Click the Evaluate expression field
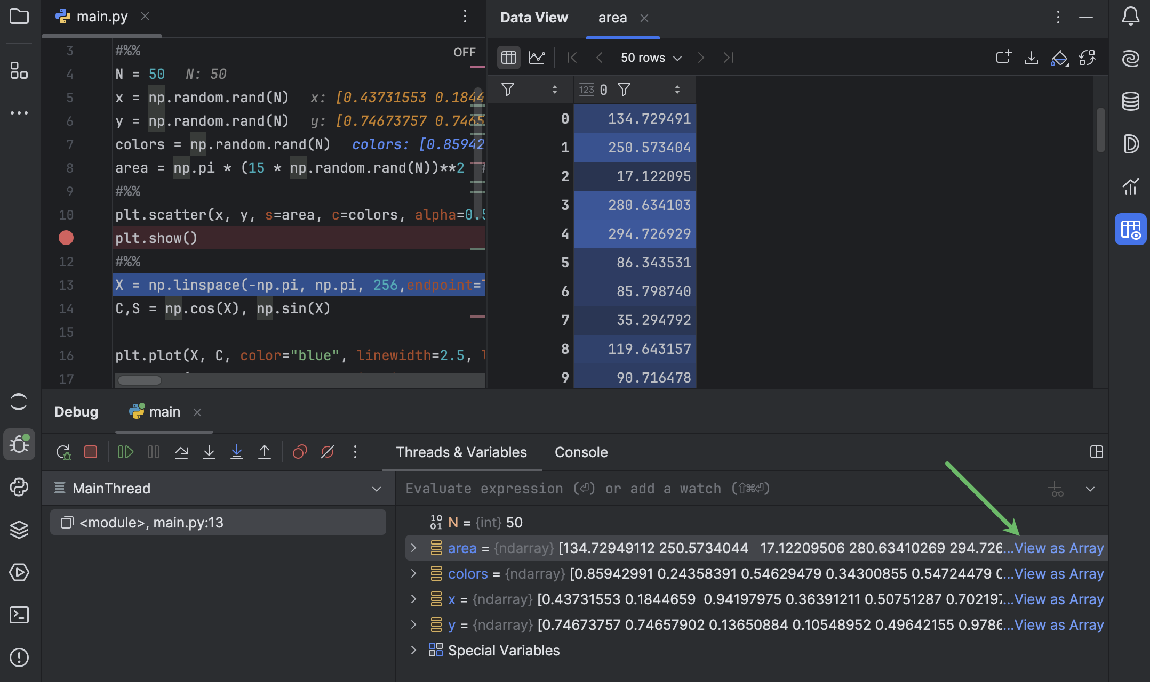The image size is (1150, 682). coord(587,488)
